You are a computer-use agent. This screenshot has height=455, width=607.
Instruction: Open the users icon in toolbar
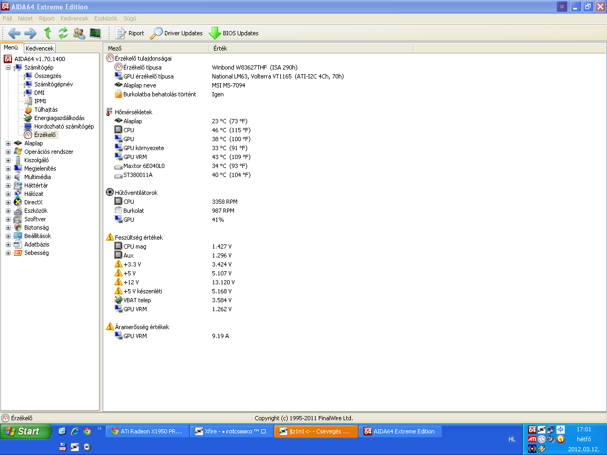pyautogui.click(x=79, y=33)
